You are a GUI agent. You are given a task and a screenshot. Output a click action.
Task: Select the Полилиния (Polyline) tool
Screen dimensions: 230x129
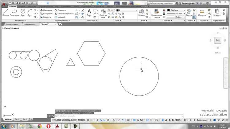click(14, 12)
